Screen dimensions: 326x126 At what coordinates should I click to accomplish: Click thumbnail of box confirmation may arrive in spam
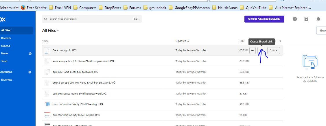tap(47, 115)
